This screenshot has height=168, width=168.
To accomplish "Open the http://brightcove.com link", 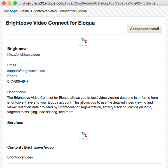I will click(24, 55).
